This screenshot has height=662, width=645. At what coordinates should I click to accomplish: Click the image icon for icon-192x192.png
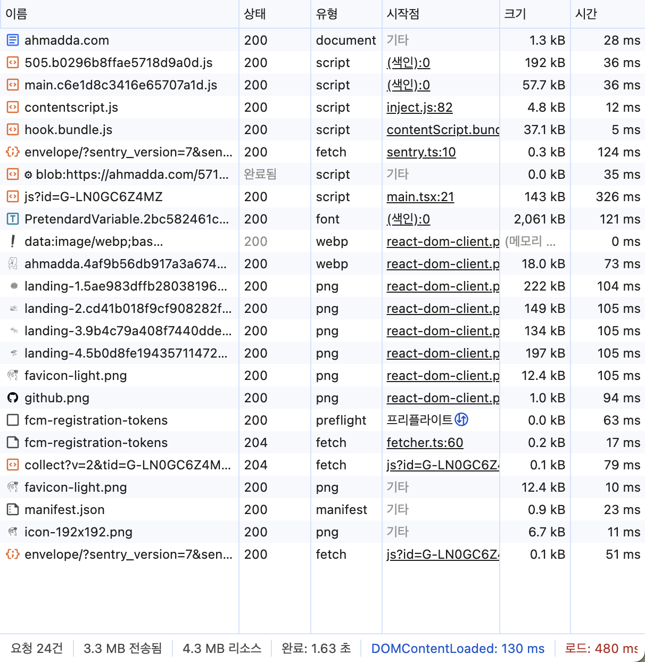coord(13,532)
